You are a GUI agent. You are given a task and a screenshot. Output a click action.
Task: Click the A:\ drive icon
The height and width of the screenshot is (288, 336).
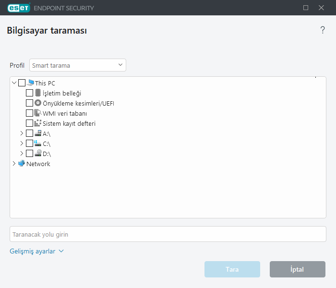[38, 133]
